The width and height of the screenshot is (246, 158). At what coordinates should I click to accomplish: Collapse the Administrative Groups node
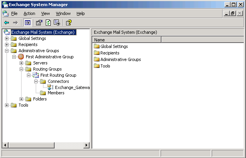point(7,51)
